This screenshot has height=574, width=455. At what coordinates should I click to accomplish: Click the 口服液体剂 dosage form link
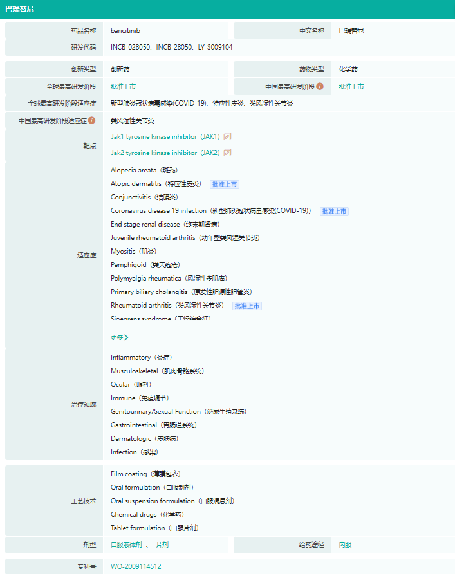[126, 544]
